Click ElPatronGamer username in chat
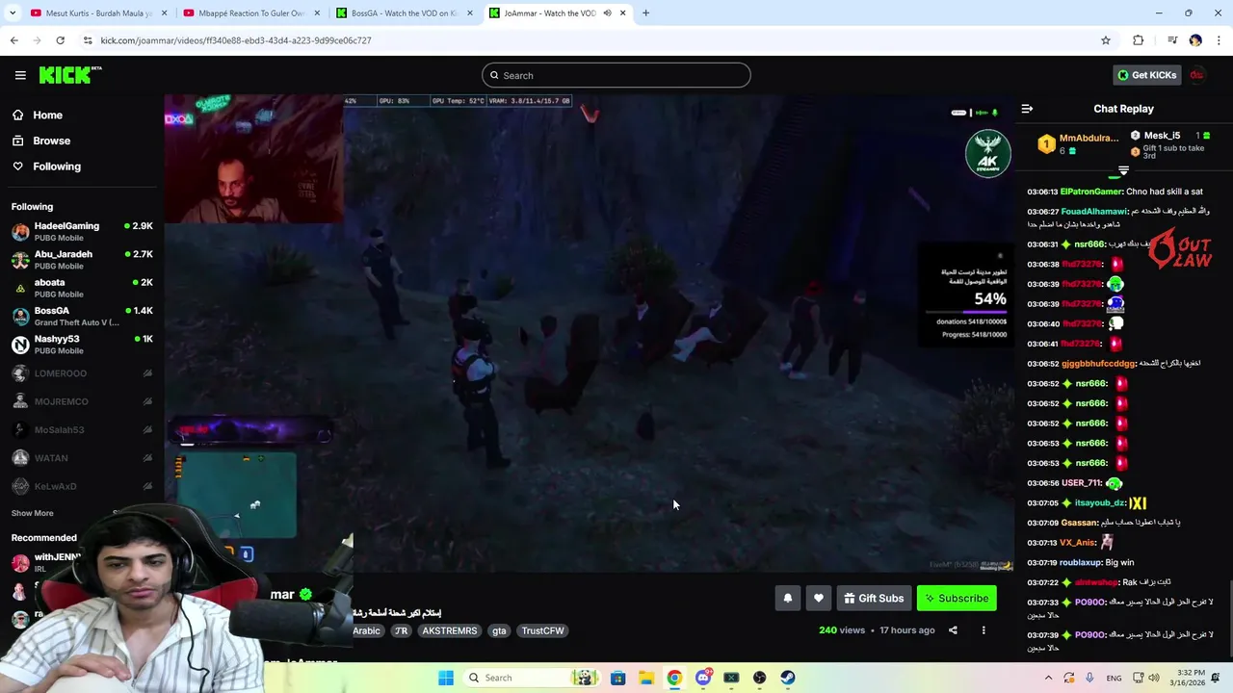 pos(1091,192)
